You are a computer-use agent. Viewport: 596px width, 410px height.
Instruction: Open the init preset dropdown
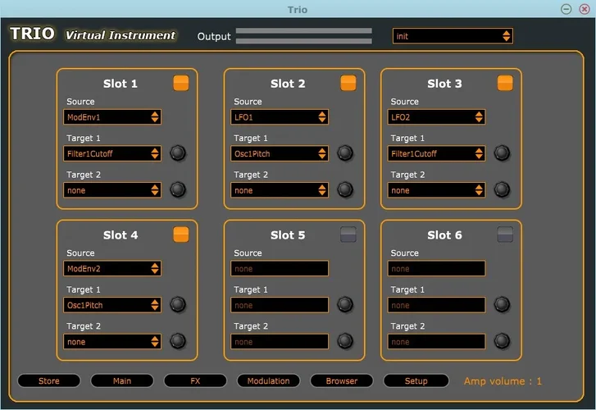(x=453, y=36)
